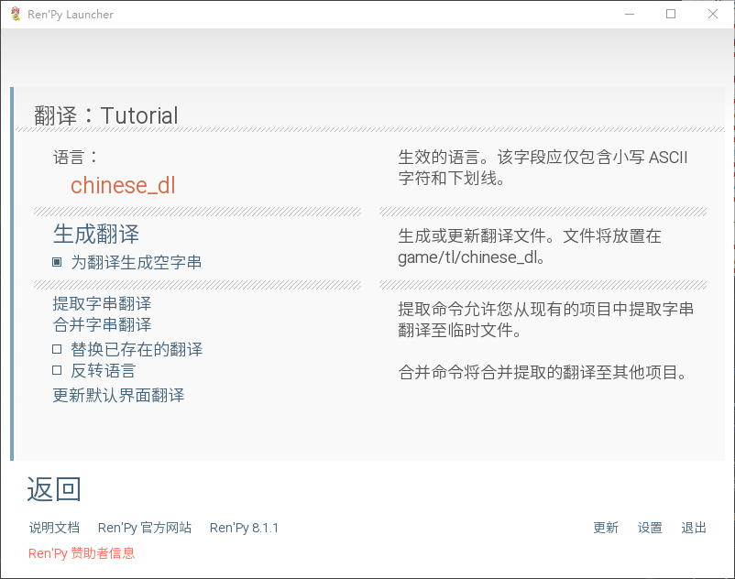Screen dimensions: 735x579
Task: Click the Ren'Py 8.1.1 version link
Action: [244, 528]
